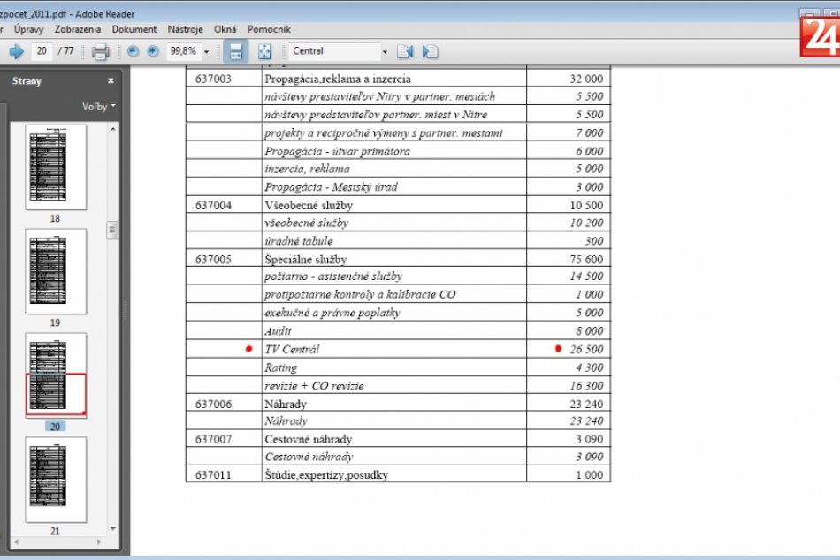Open the Voľby options dropdown
The width and height of the screenshot is (840, 560).
99,107
